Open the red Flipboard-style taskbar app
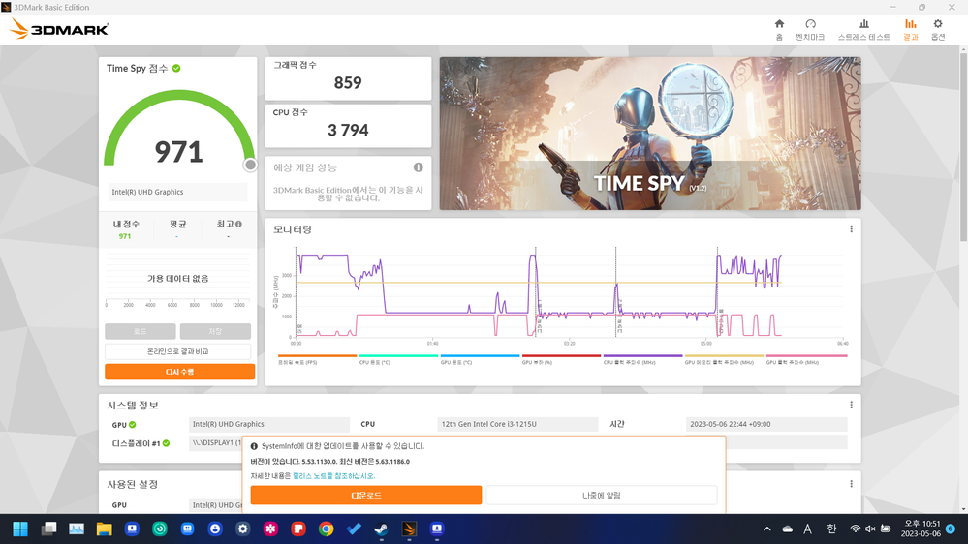 tap(298, 529)
